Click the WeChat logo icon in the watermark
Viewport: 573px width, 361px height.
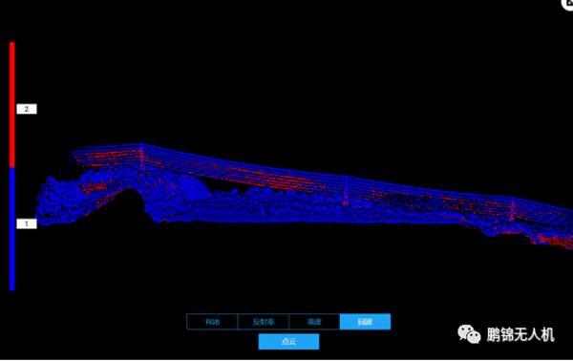[469, 334]
